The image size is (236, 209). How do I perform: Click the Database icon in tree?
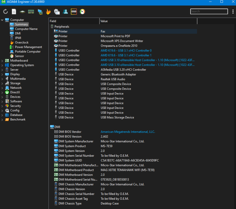click(7, 115)
